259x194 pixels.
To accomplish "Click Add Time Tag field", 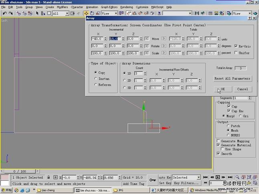I will [x=134, y=184].
